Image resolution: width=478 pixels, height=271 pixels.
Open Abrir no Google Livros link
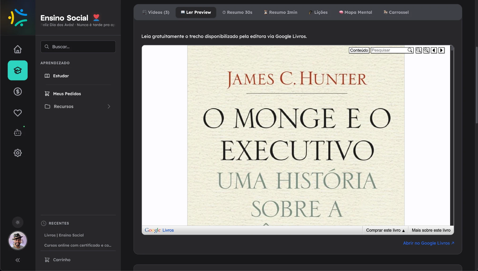pyautogui.click(x=428, y=243)
